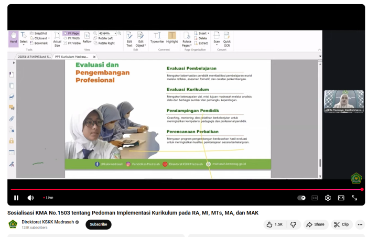Switch to theater mode view

click(x=341, y=198)
